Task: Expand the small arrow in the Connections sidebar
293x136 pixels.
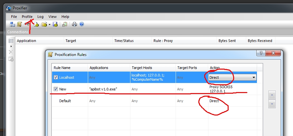Action: coord(11,47)
